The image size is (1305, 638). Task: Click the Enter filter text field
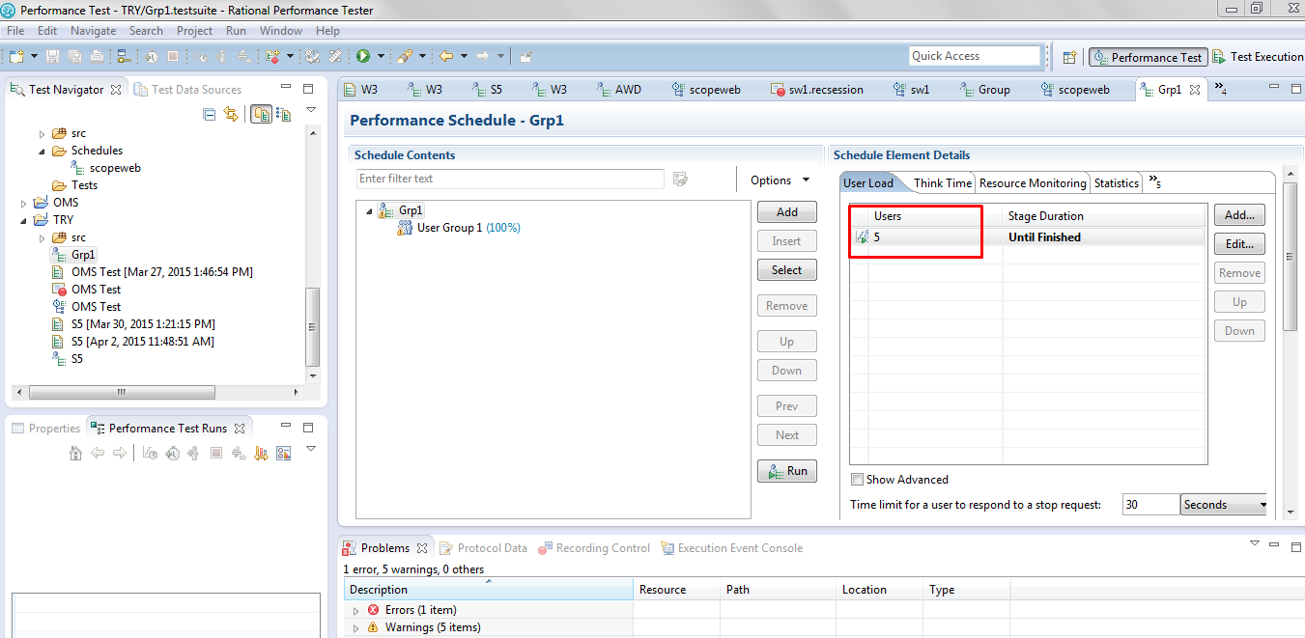point(510,179)
